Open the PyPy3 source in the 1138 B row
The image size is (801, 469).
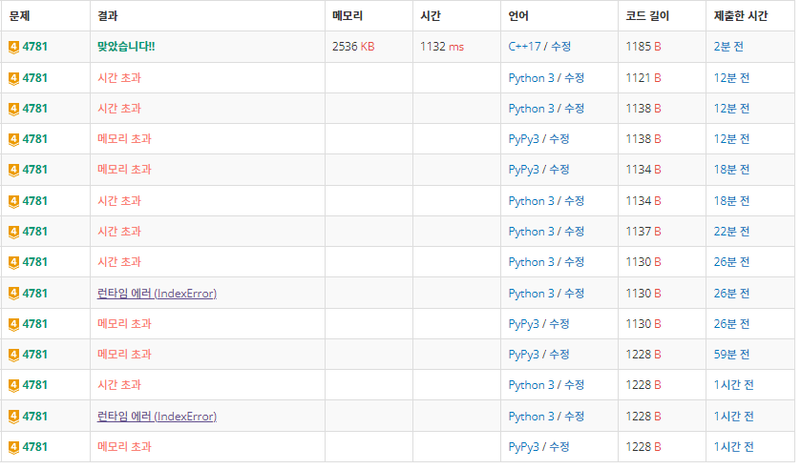tap(523, 139)
